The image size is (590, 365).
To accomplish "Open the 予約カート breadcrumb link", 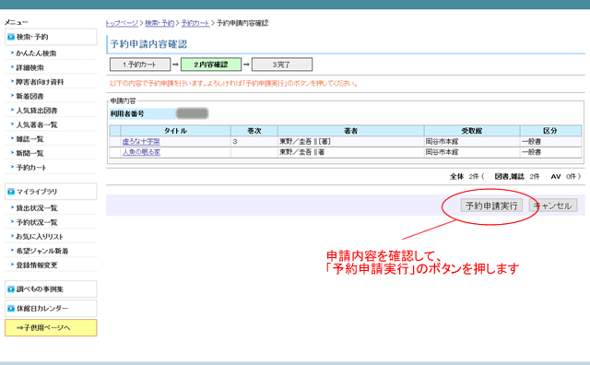I will pos(195,23).
